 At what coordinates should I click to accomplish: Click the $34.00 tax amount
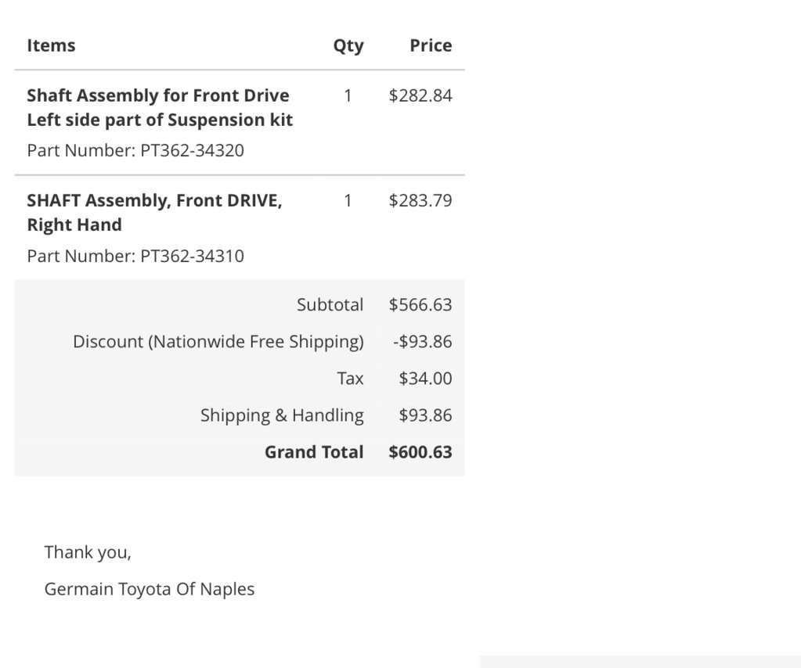point(425,378)
